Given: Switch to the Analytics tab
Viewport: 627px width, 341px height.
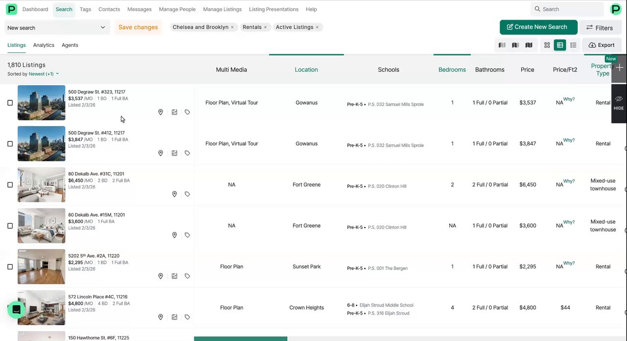Looking at the screenshot, I should (x=44, y=45).
